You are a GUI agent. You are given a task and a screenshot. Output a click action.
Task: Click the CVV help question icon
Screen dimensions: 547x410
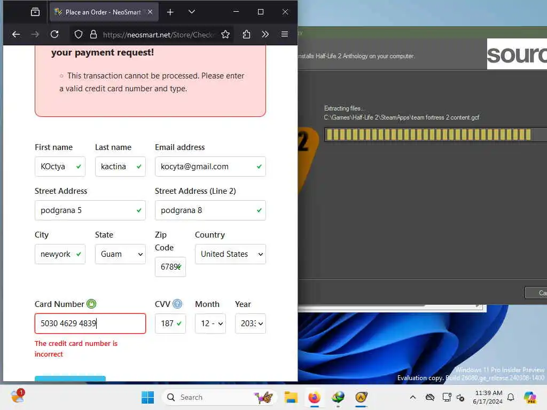click(x=177, y=304)
